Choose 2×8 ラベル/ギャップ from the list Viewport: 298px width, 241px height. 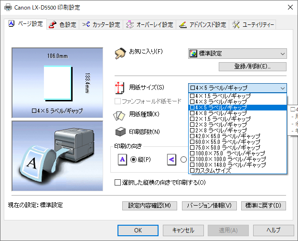click(237, 131)
